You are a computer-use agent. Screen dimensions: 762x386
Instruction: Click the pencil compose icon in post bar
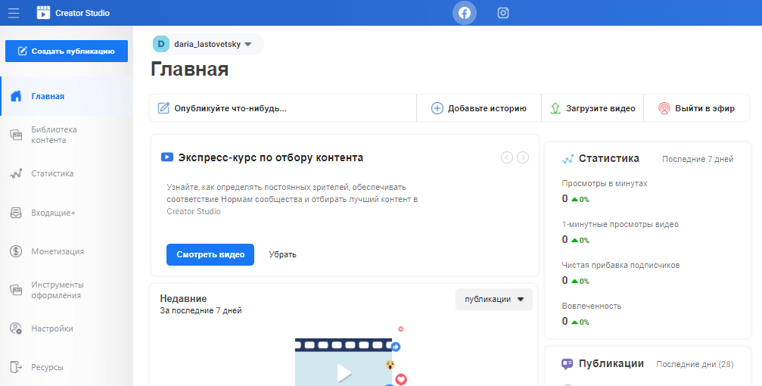pyautogui.click(x=163, y=108)
